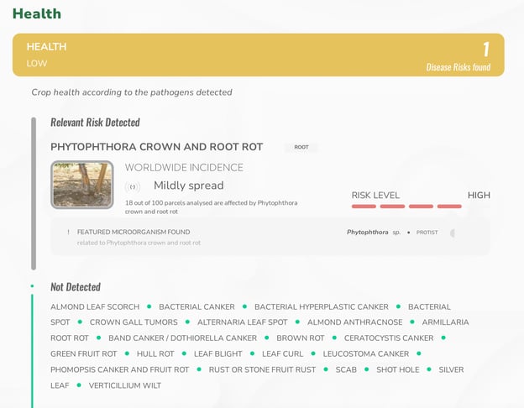Viewport: 524px width, 408px height.
Task: Click the red RISK LEVEL bar indicator
Action: click(x=406, y=207)
